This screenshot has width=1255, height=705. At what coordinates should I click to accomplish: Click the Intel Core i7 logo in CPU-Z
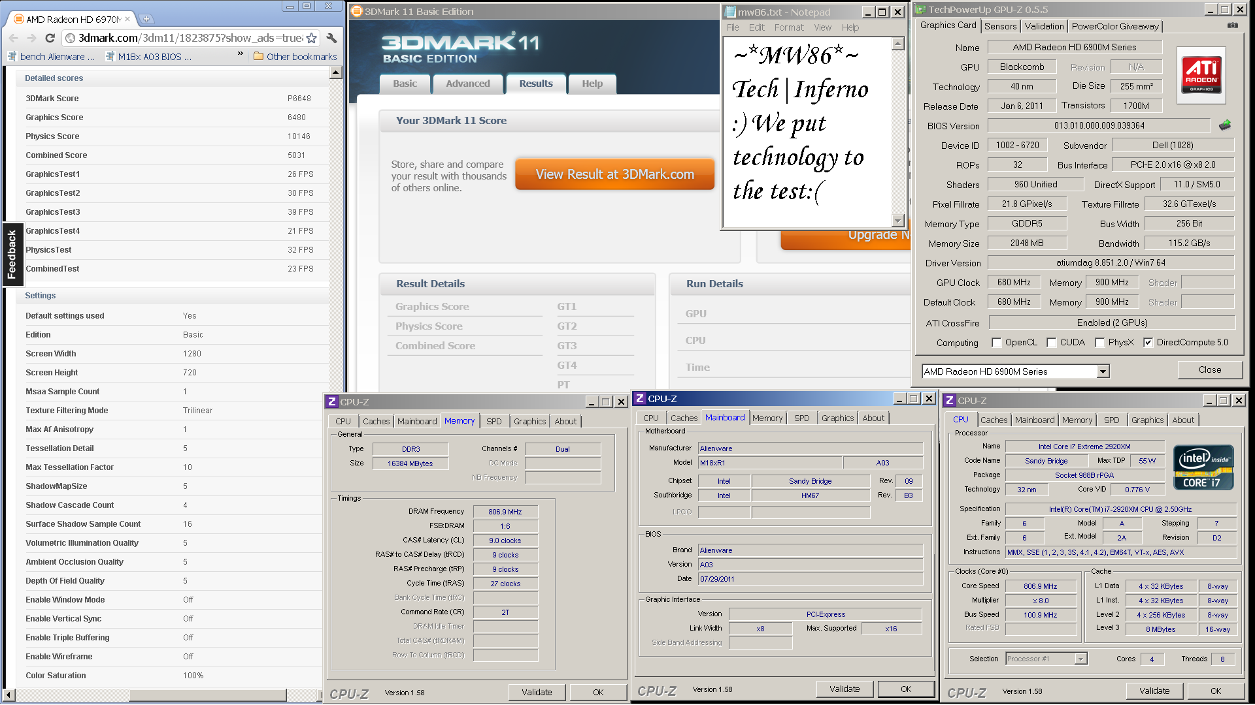pyautogui.click(x=1203, y=467)
